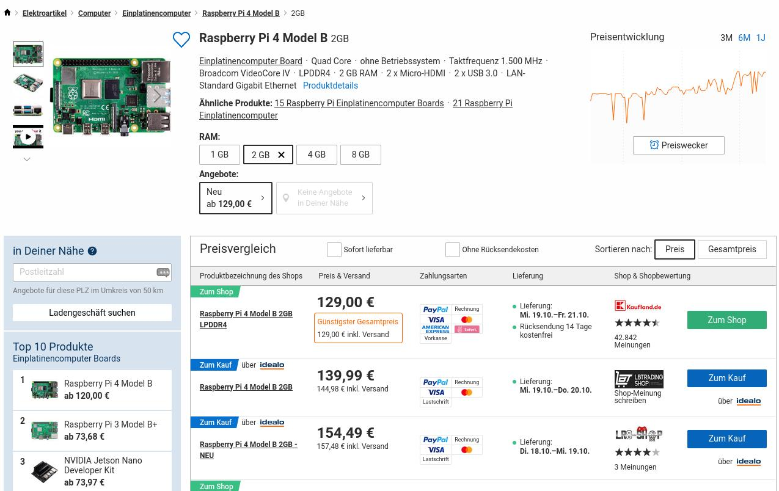Switch price chart to 3M

click(x=726, y=38)
